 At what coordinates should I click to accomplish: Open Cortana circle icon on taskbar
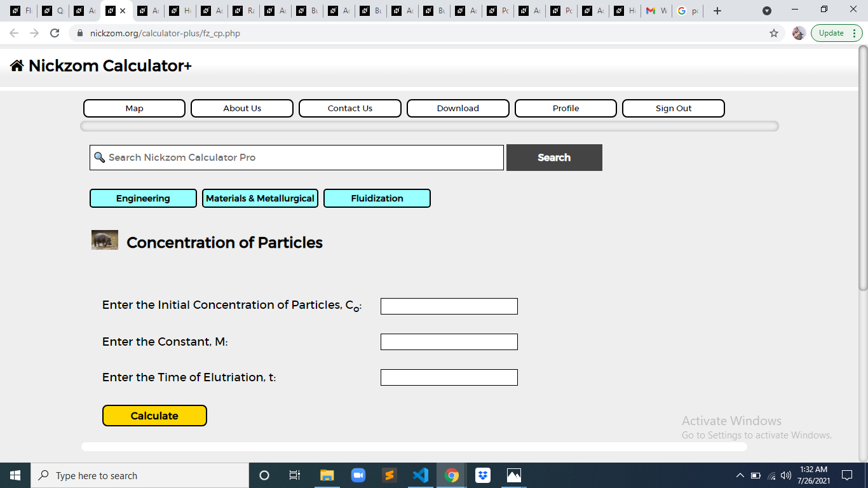click(264, 475)
